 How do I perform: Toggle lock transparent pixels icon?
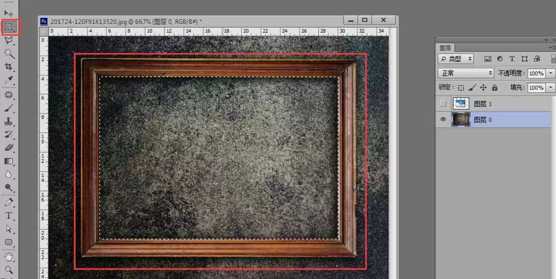coord(460,88)
